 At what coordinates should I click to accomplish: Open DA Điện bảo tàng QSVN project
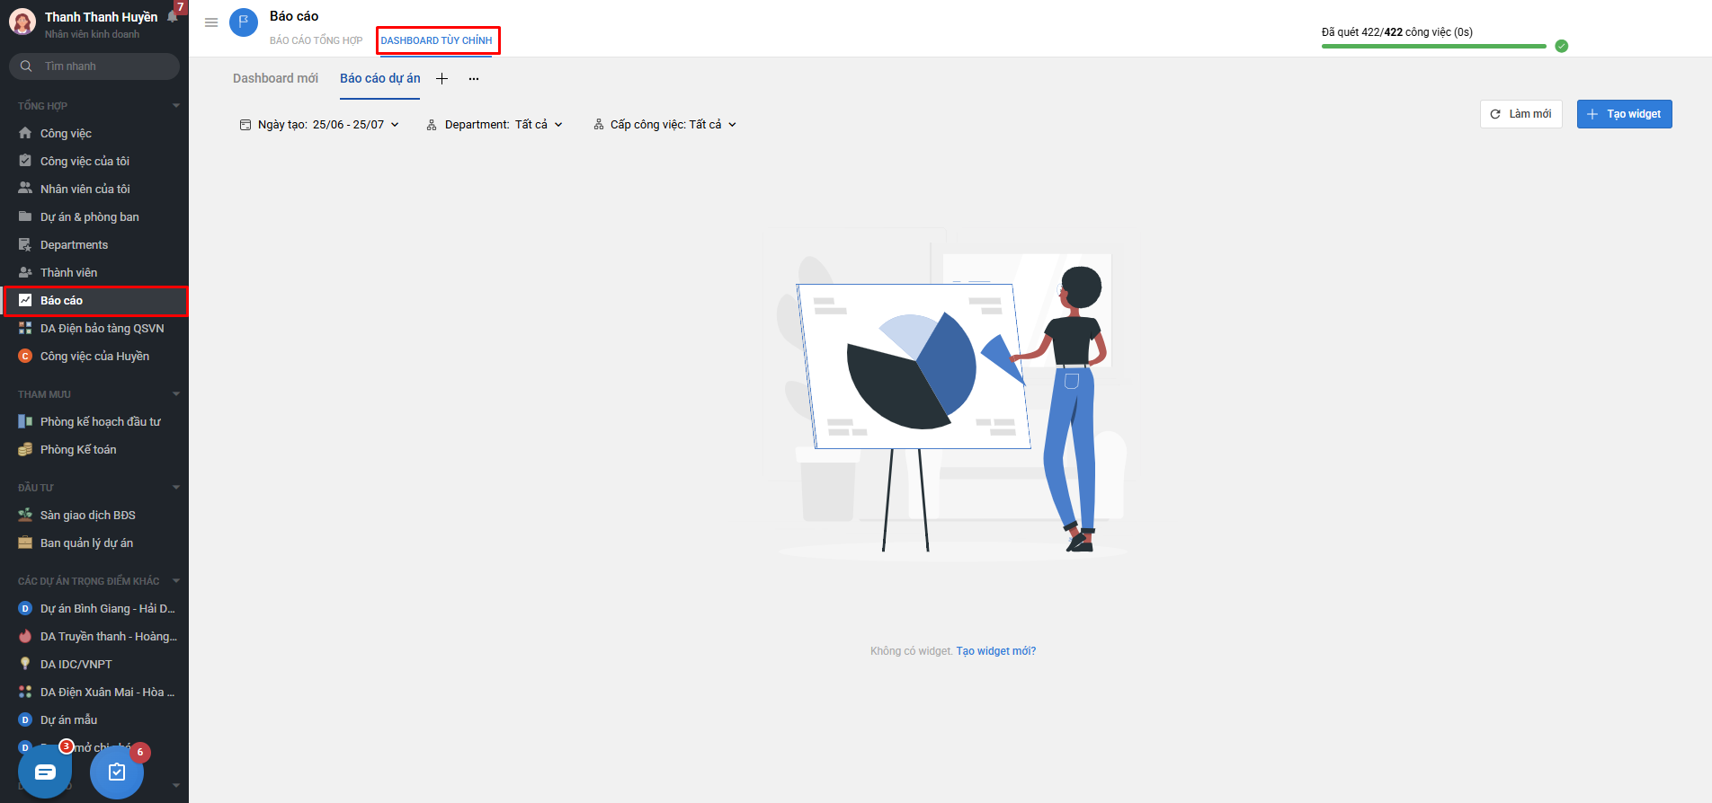94,328
